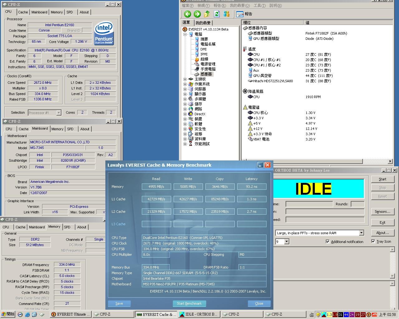399x319 pixels.
Task: Select 電腦名稱 in the EVEREST tree
Action: [x=205, y=44]
